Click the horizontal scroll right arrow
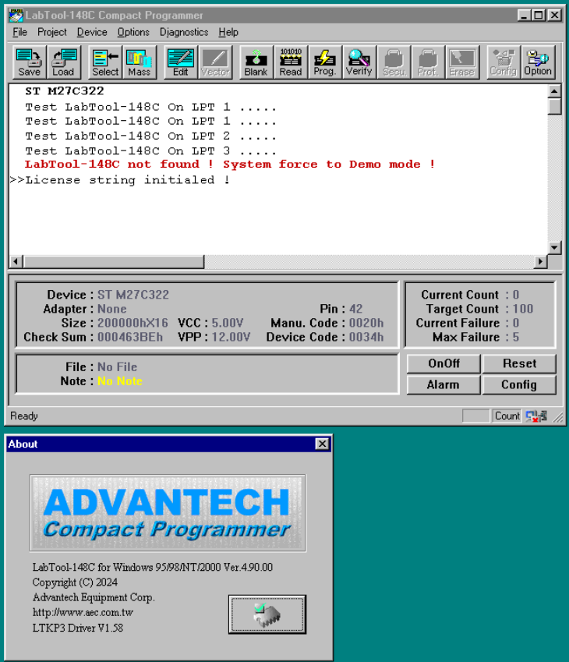Screen dimensions: 569x662 click(540, 261)
